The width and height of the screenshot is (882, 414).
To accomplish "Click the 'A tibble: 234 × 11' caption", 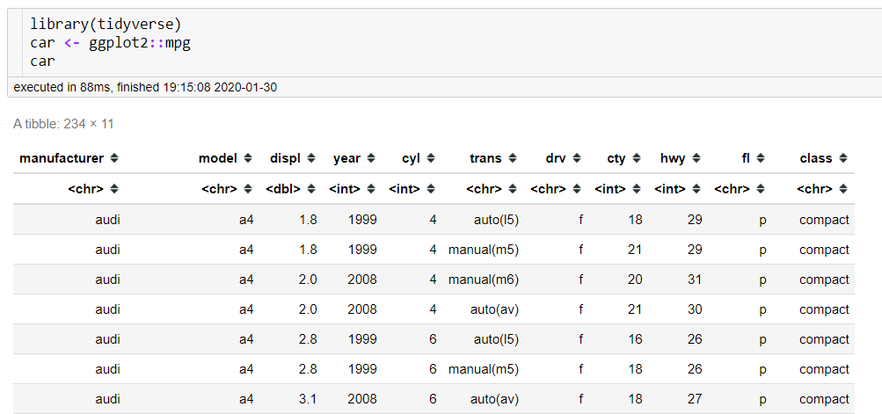I will click(63, 124).
